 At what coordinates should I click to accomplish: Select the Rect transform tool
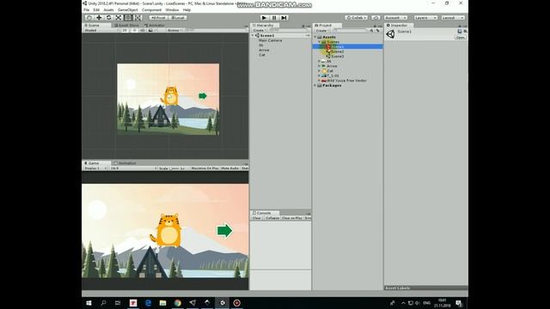point(128,17)
